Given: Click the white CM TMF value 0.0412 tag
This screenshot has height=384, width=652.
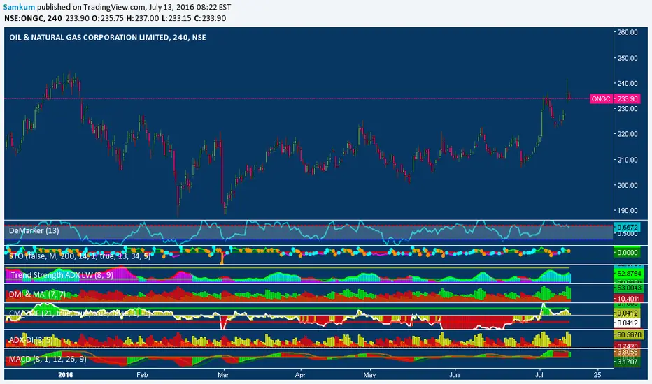Looking at the screenshot, I should coord(627,323).
